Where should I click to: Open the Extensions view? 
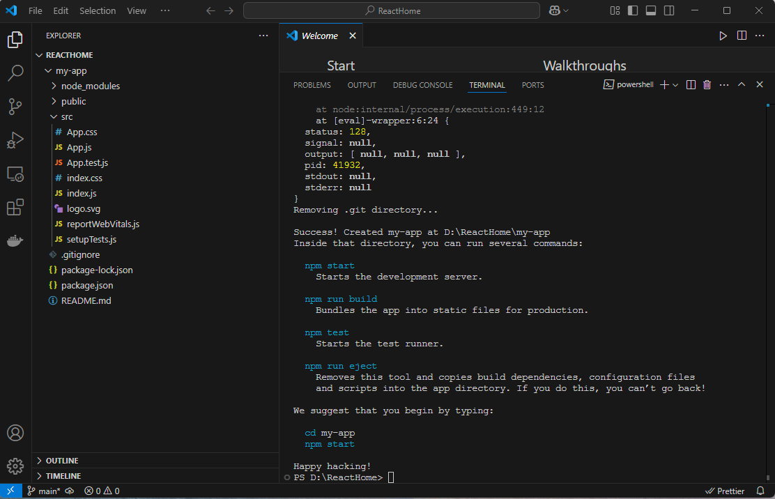click(15, 208)
